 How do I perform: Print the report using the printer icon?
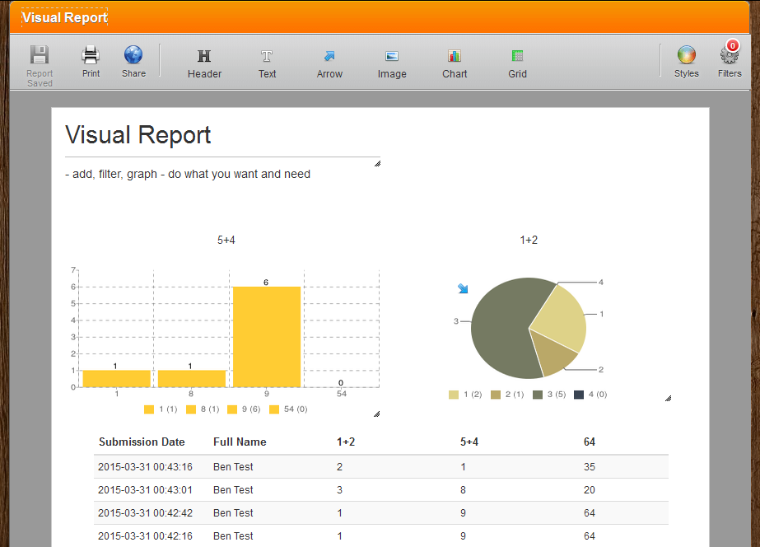click(91, 56)
